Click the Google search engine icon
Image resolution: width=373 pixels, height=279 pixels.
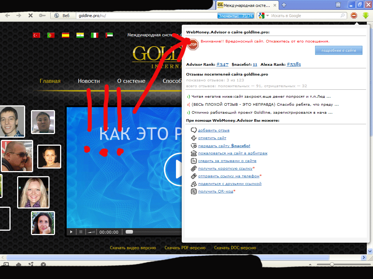click(x=262, y=16)
